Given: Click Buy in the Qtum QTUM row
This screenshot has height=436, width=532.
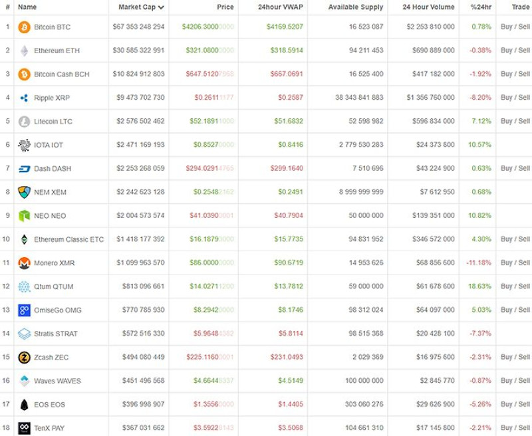Looking at the screenshot, I should tap(507, 286).
